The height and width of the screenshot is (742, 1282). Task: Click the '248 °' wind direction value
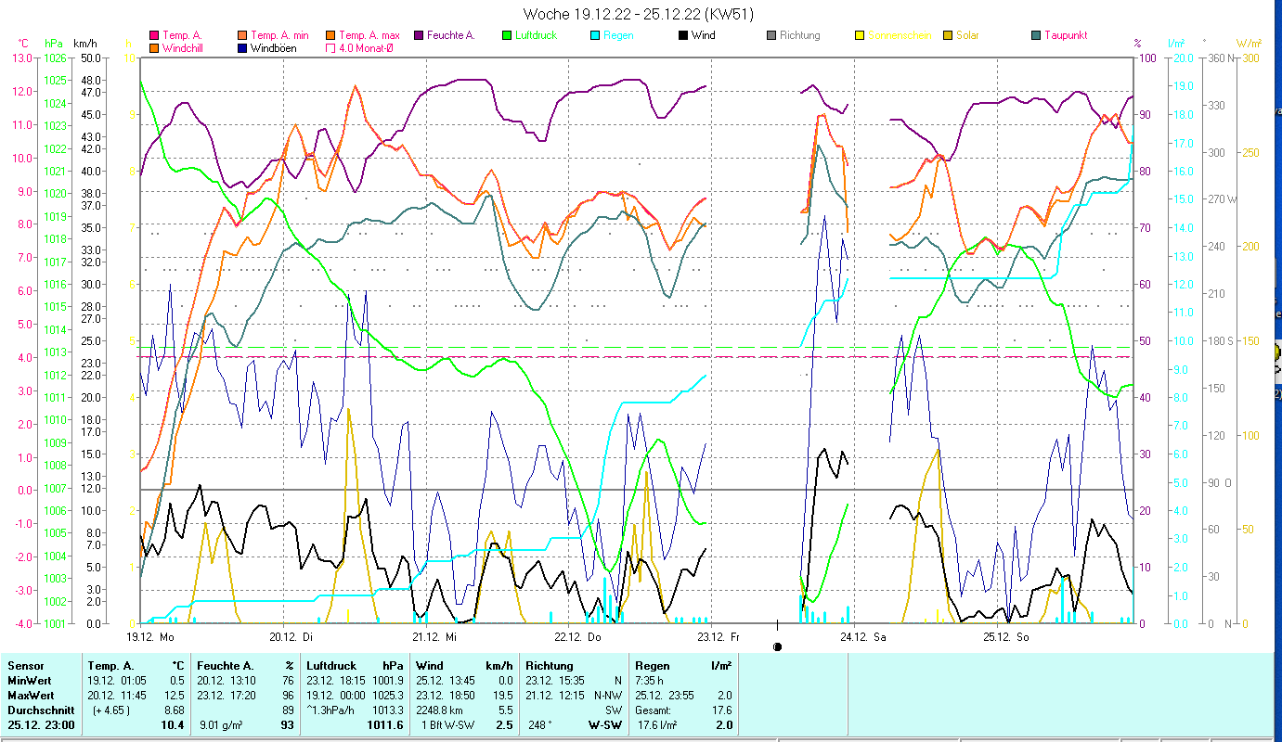pos(540,724)
